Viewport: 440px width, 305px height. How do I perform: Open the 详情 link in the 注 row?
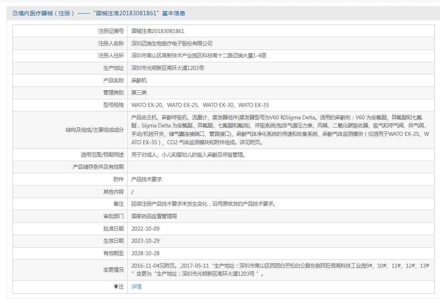(x=136, y=287)
